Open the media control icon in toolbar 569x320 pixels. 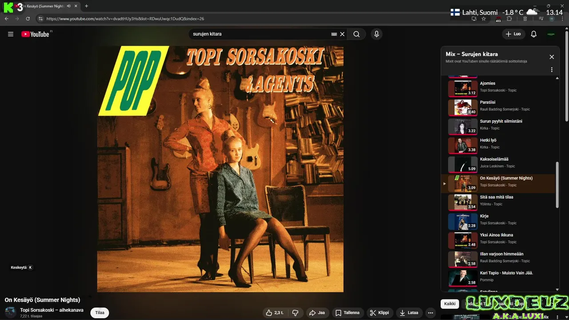541,19
